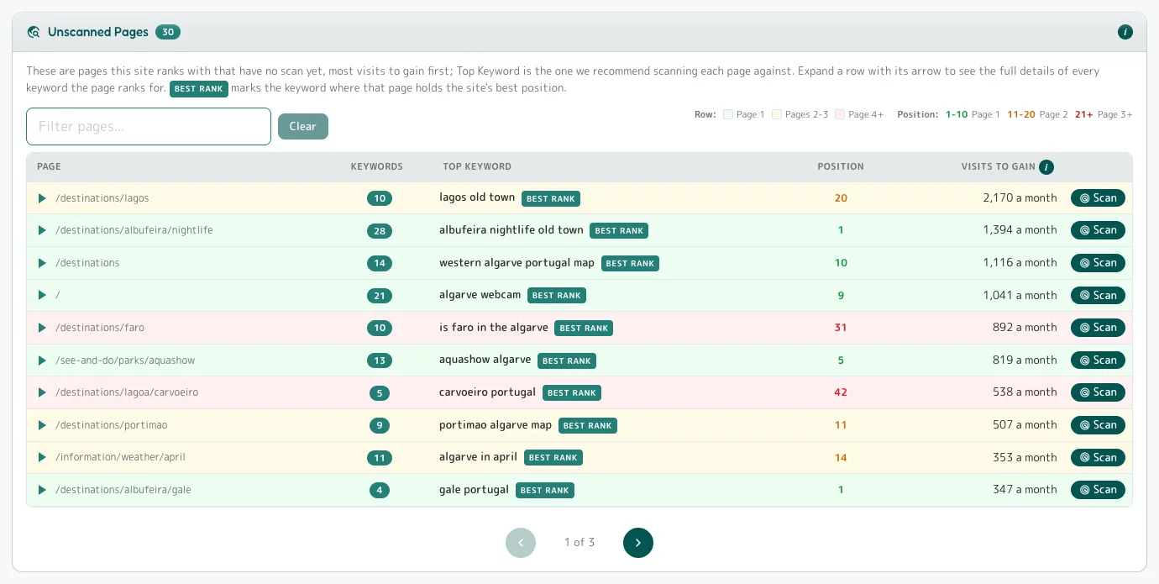The width and height of the screenshot is (1159, 584).
Task: Click the info icon in the panel header
Action: (1125, 32)
